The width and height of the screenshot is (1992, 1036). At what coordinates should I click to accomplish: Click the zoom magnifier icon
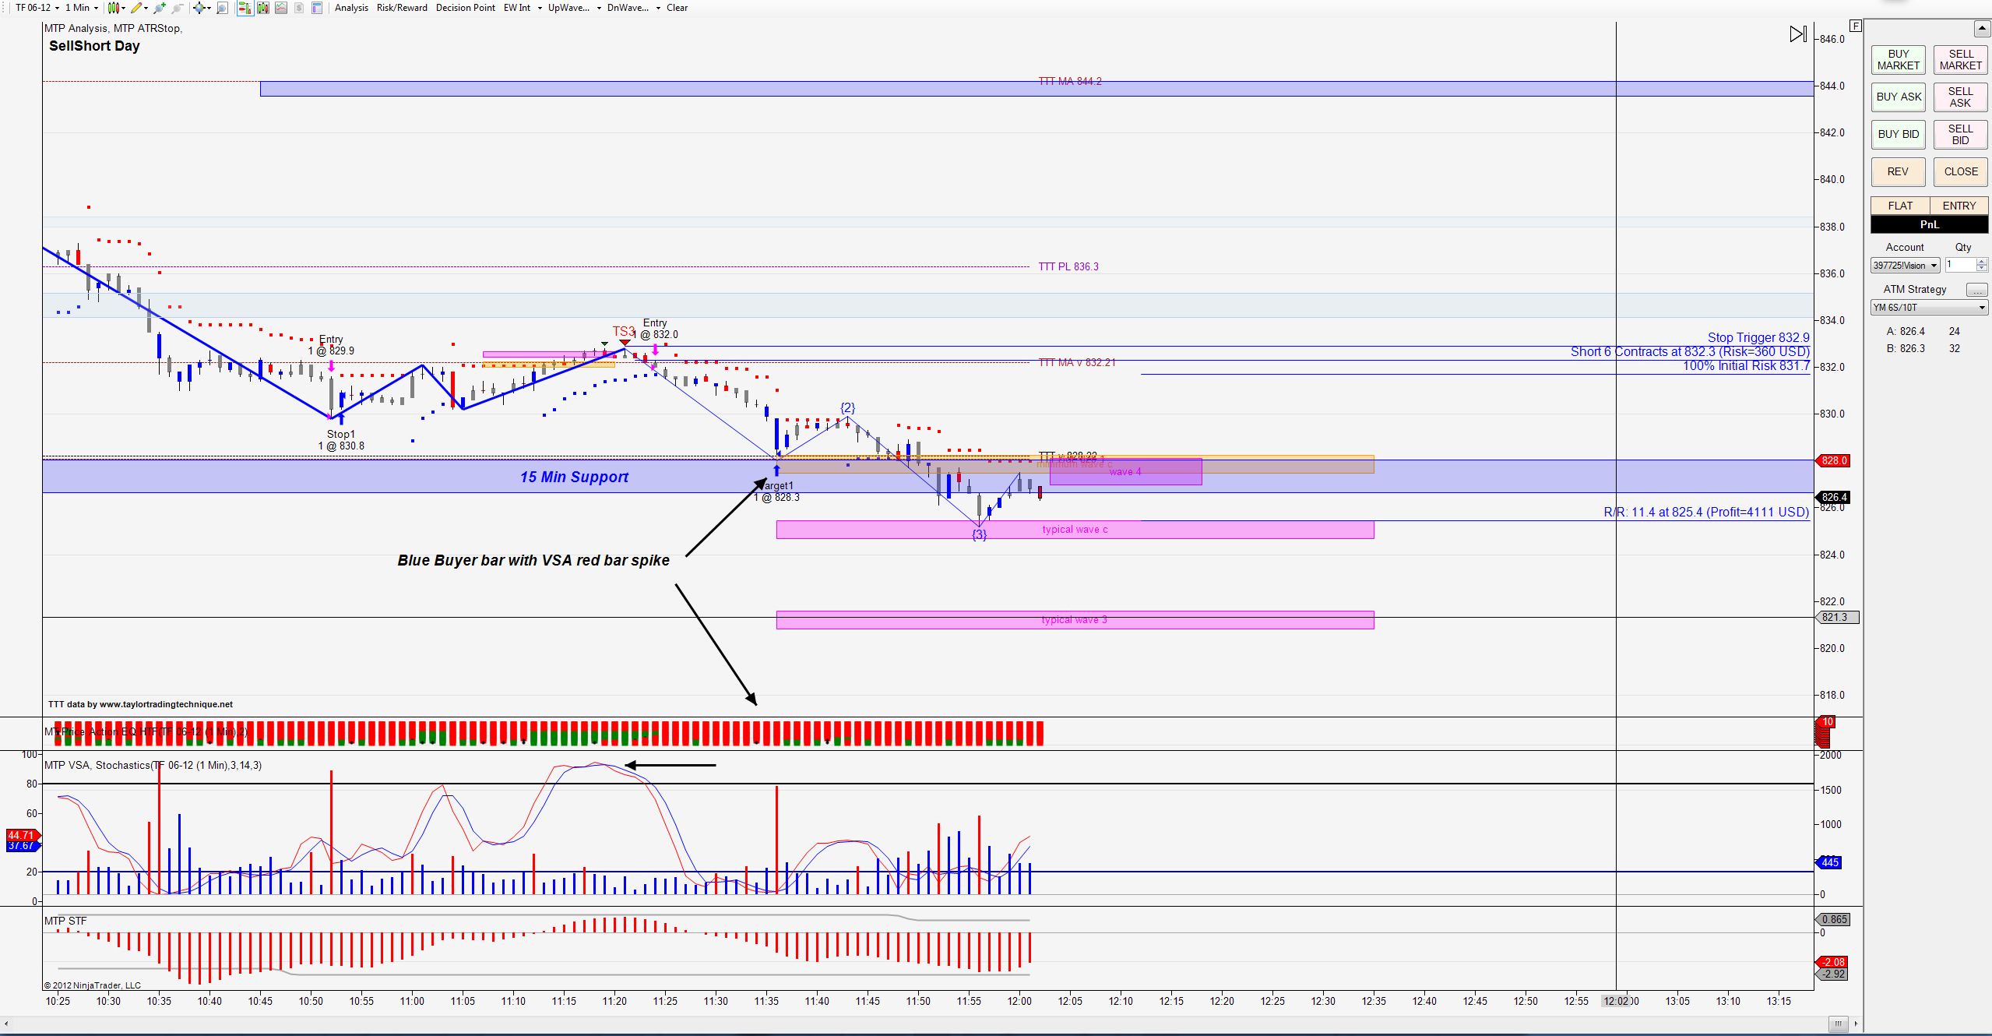pyautogui.click(x=223, y=8)
